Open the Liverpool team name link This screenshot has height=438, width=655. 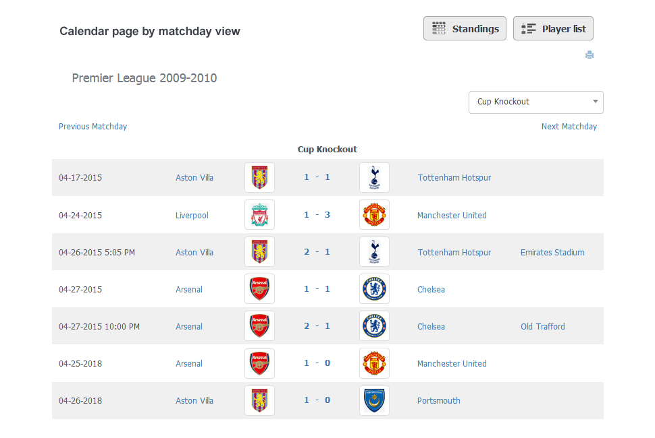192,216
